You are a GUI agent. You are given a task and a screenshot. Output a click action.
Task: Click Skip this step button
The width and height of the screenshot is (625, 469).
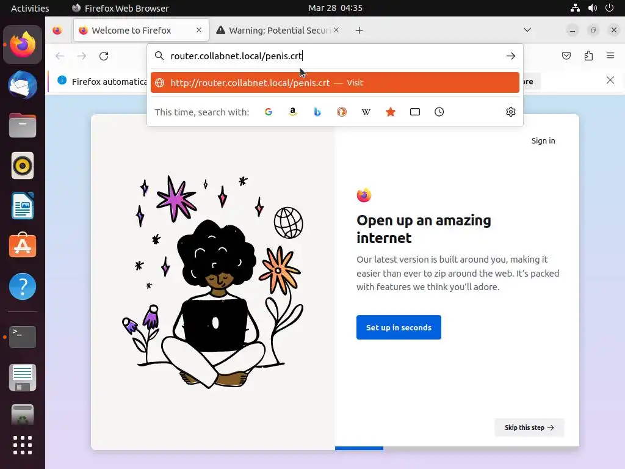coord(529,427)
